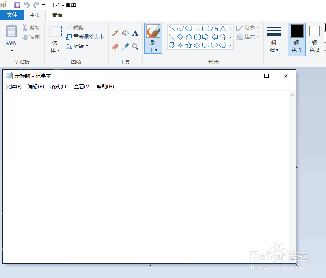This screenshot has height=278, width=326.
Task: Select the Line shape
Action: (x=171, y=28)
